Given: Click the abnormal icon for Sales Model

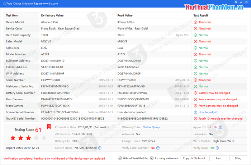Looking at the screenshot, I should (x=195, y=41).
